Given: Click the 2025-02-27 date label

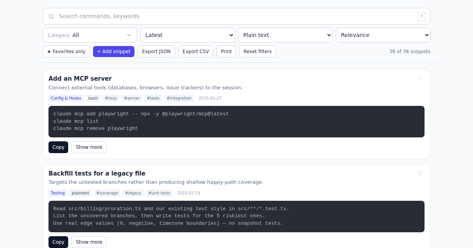Looking at the screenshot, I should [210, 98].
